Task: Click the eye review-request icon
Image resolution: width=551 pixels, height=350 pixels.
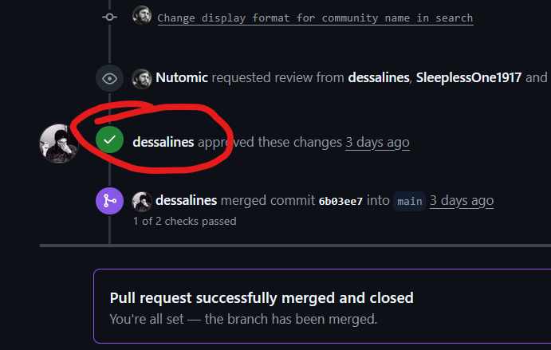Action: [x=109, y=78]
